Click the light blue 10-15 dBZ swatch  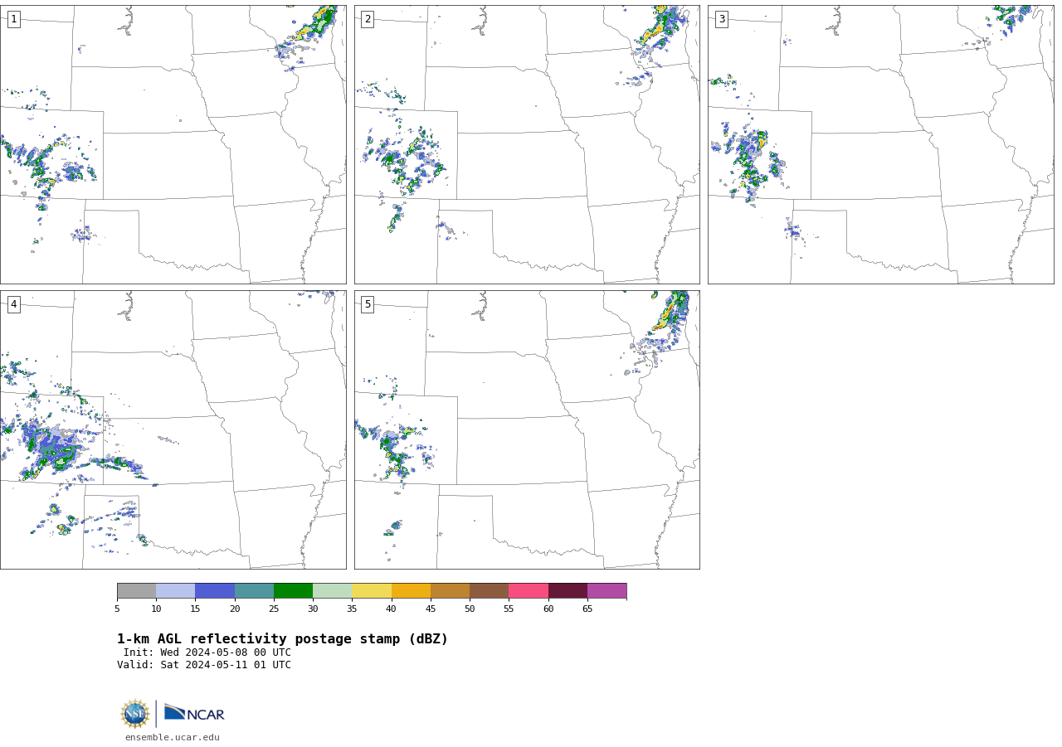(176, 591)
